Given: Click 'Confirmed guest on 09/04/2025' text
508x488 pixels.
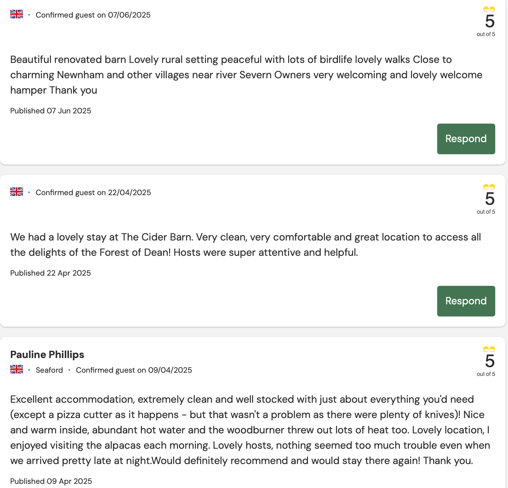Looking at the screenshot, I should (134, 370).
